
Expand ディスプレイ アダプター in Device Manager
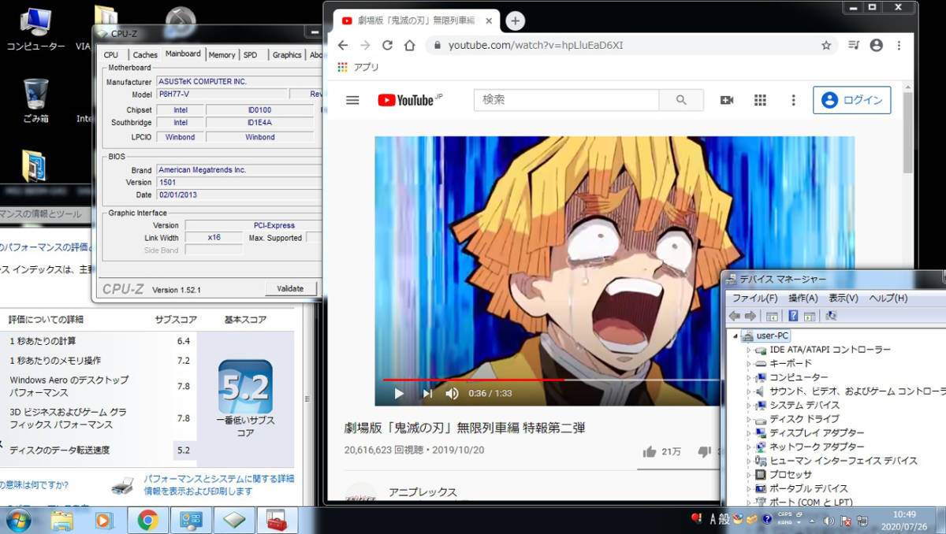click(749, 433)
